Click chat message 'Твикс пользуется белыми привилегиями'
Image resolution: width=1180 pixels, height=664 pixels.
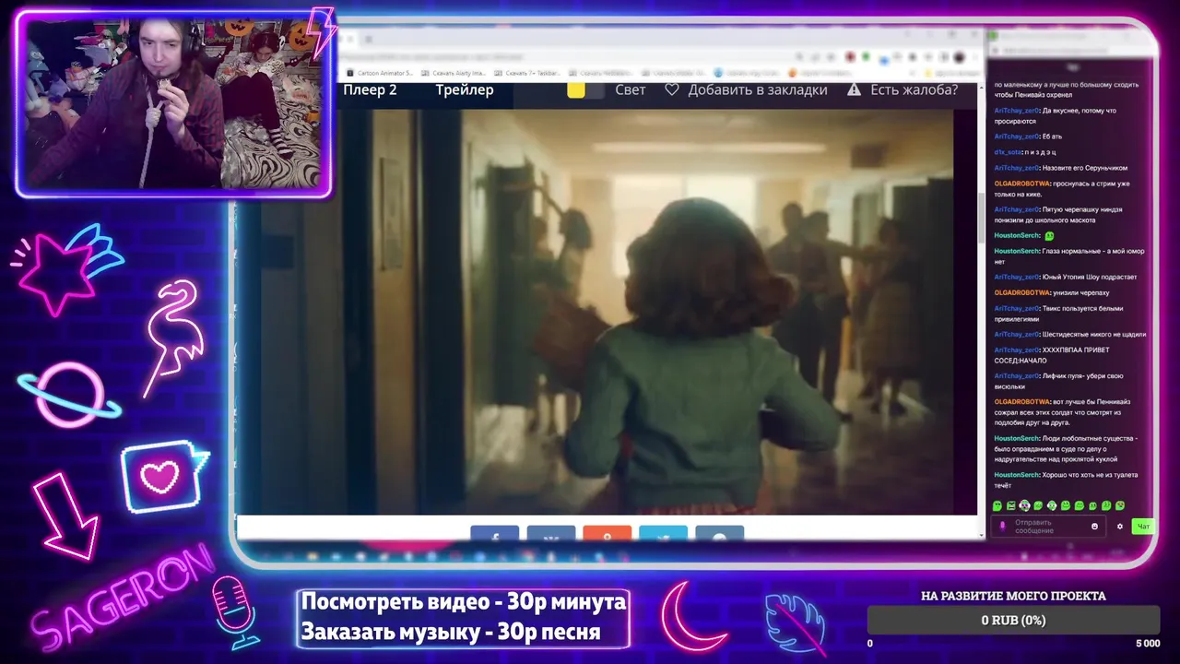(1058, 314)
